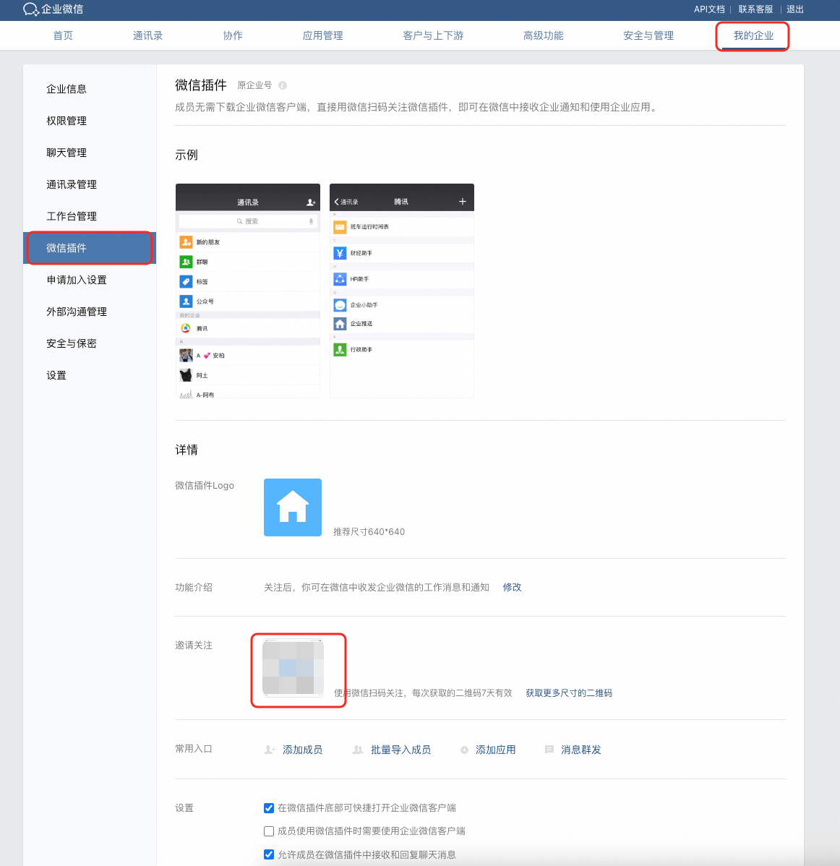The height and width of the screenshot is (866, 840).
Task: Open the 客户与上下游 tab
Action: point(433,35)
